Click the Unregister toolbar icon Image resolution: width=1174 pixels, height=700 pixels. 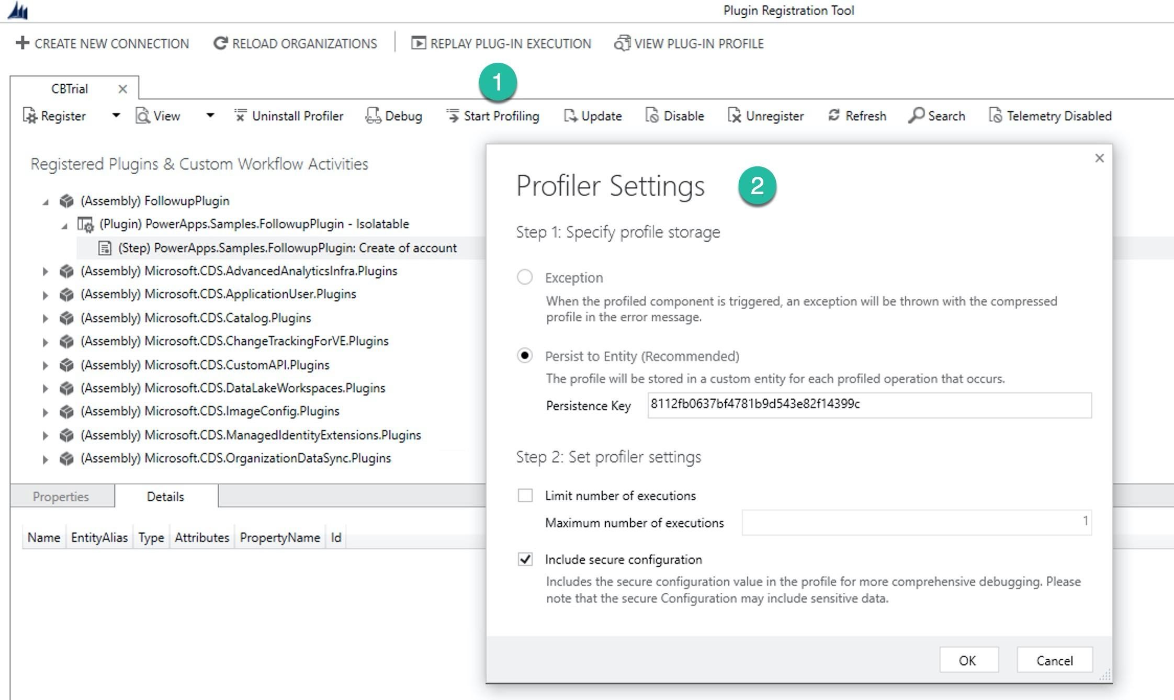735,116
